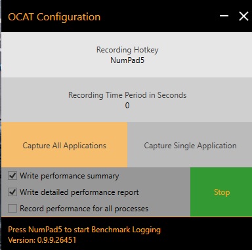Click empty title bar beside OCAT Configuration

point(159,16)
